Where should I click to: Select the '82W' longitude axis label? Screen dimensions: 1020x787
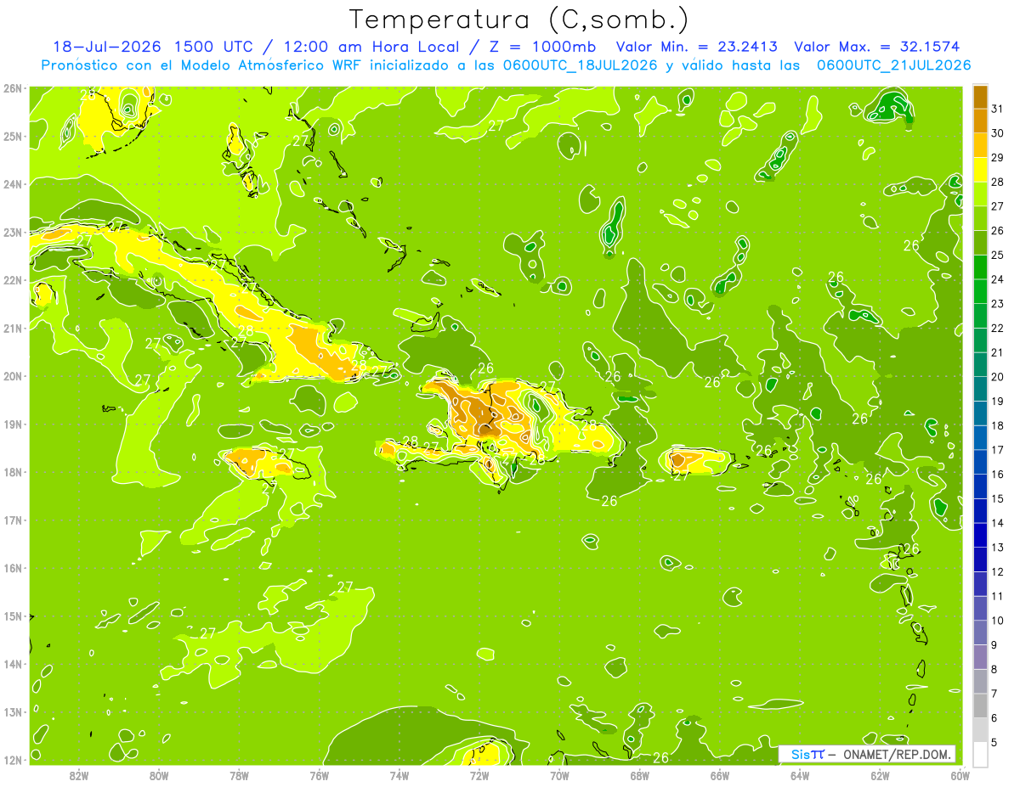pos(79,776)
